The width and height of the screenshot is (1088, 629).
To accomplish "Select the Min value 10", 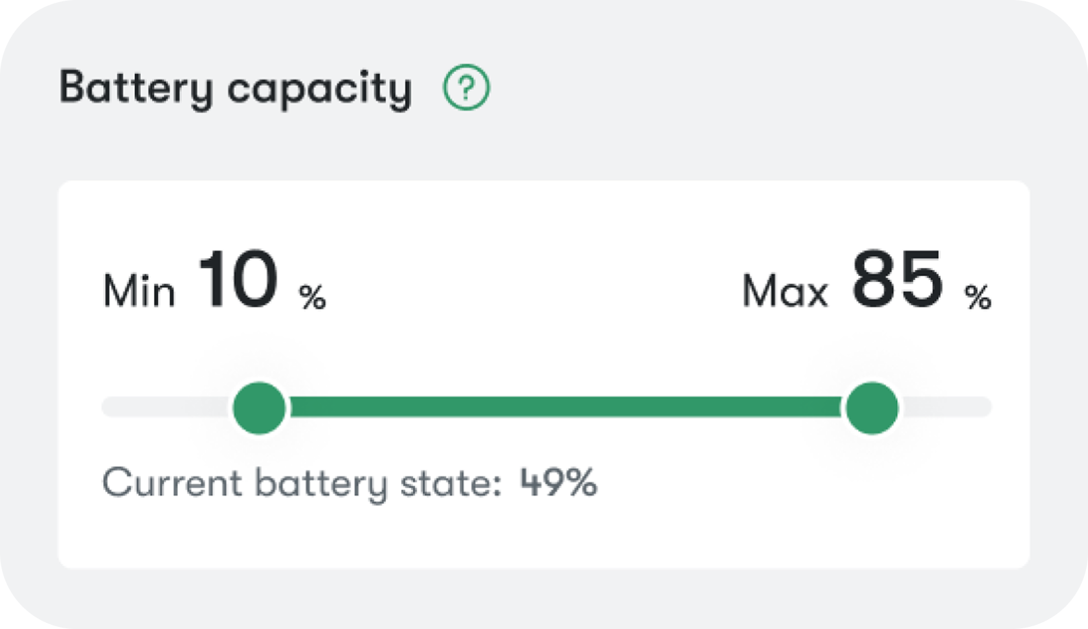I will click(238, 280).
